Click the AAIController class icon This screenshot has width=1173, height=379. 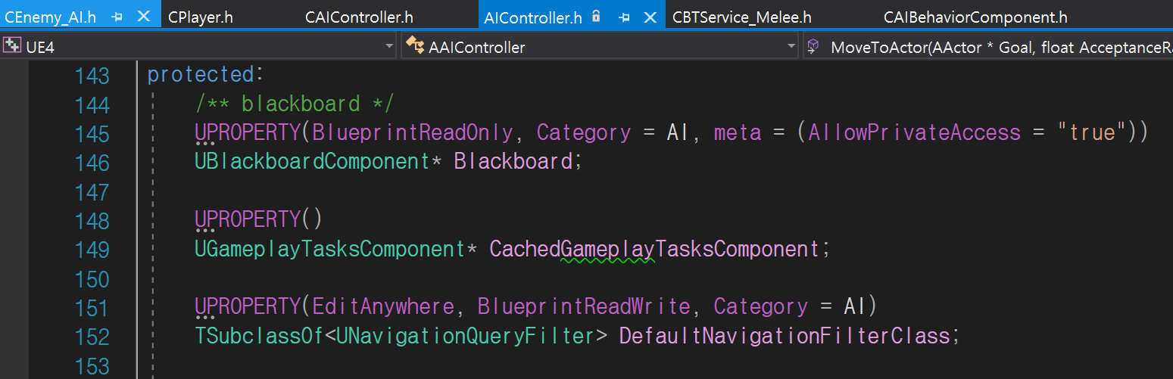point(414,46)
